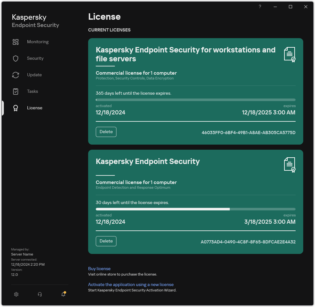Image resolution: width=315 pixels, height=307 pixels.
Task: Click the workstations license certificate icon
Action: tap(290, 54)
